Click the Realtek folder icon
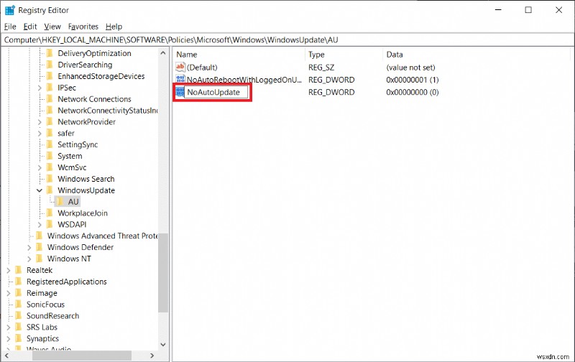This screenshot has height=362, width=575. 19,270
